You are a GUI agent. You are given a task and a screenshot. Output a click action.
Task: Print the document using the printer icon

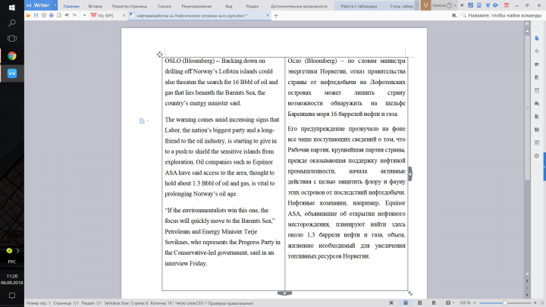52,16
